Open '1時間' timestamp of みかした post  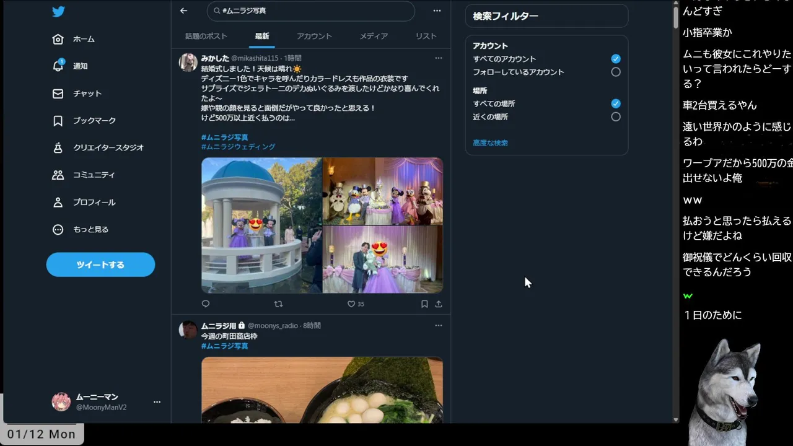coord(293,58)
